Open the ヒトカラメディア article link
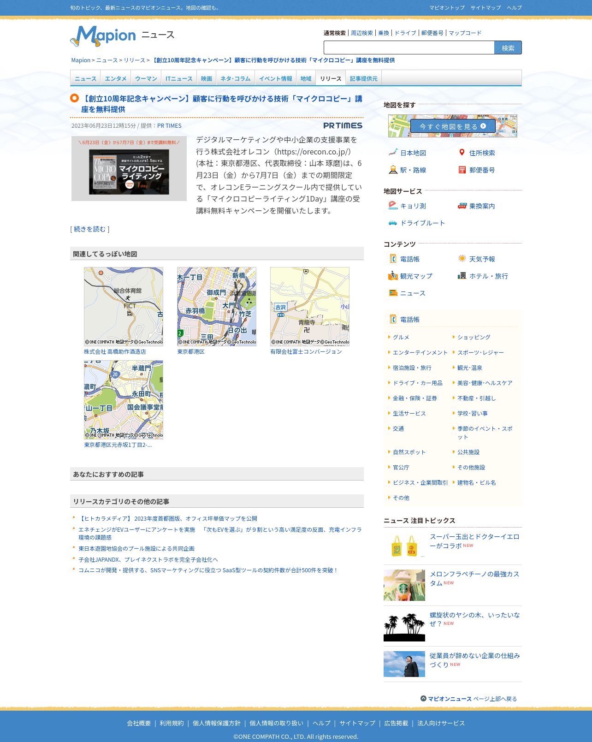Viewport: 592px width, 742px height. click(x=168, y=518)
